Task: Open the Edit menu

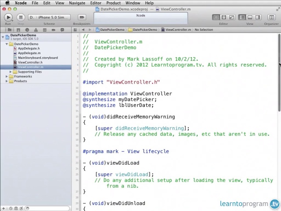Action: [47, 3]
